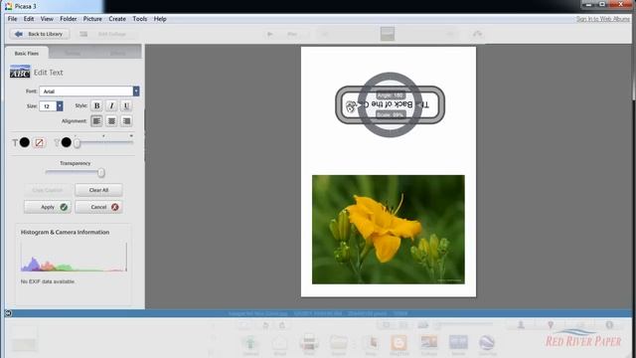Click the Transparency slider handle
The width and height of the screenshot is (636, 358).
point(101,173)
